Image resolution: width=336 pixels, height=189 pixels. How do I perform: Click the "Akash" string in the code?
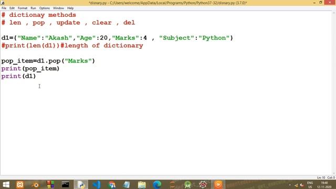pyautogui.click(x=58, y=38)
